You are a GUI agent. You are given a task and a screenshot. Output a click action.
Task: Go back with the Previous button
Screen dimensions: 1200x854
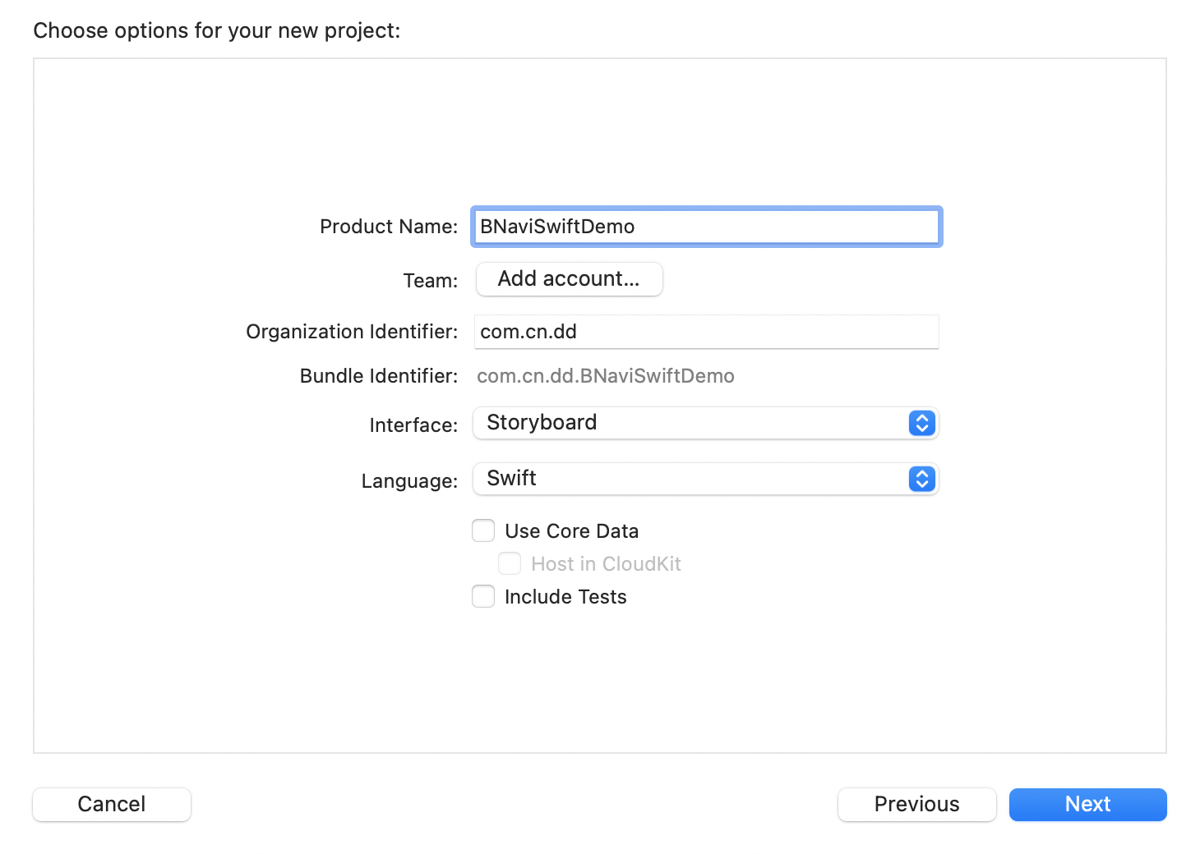pyautogui.click(x=916, y=804)
